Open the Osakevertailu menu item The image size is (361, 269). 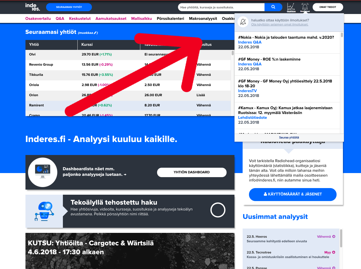[38, 19]
